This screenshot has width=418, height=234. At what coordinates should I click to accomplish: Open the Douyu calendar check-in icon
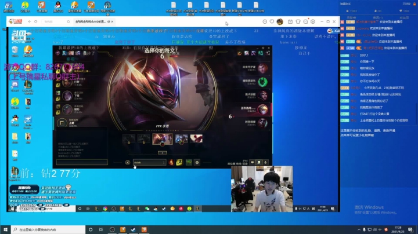click(290, 21)
